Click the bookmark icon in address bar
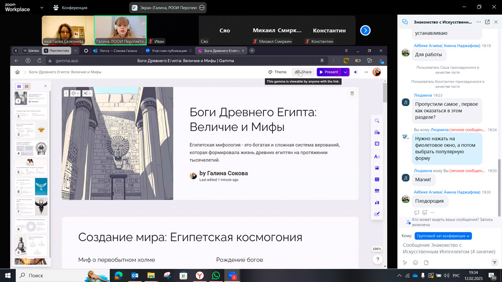 tap(322, 61)
